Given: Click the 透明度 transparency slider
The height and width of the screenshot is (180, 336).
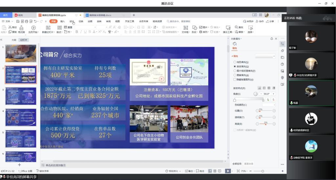Looking at the screenshot, I should pyautogui.click(x=265, y=117).
